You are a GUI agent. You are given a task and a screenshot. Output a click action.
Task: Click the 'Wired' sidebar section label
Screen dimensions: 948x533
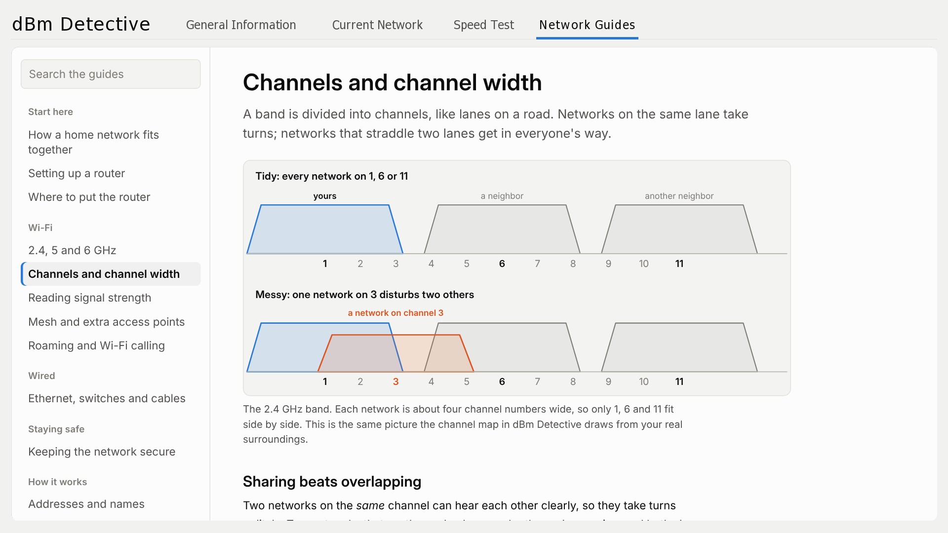pos(41,376)
